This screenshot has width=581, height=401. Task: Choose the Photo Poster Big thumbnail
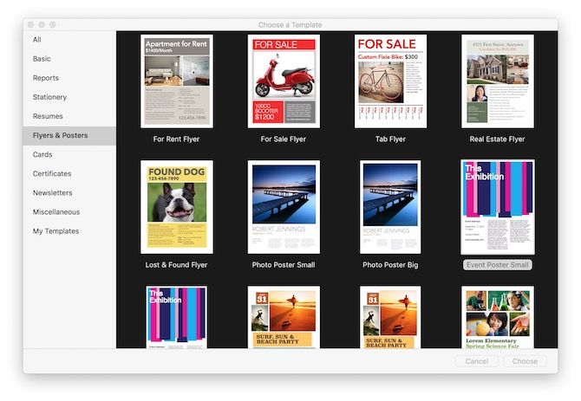click(390, 207)
